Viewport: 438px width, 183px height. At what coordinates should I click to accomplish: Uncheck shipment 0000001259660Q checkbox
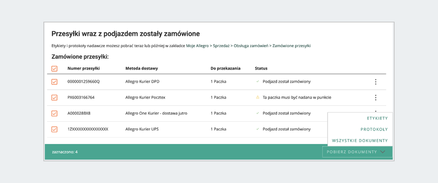point(54,82)
